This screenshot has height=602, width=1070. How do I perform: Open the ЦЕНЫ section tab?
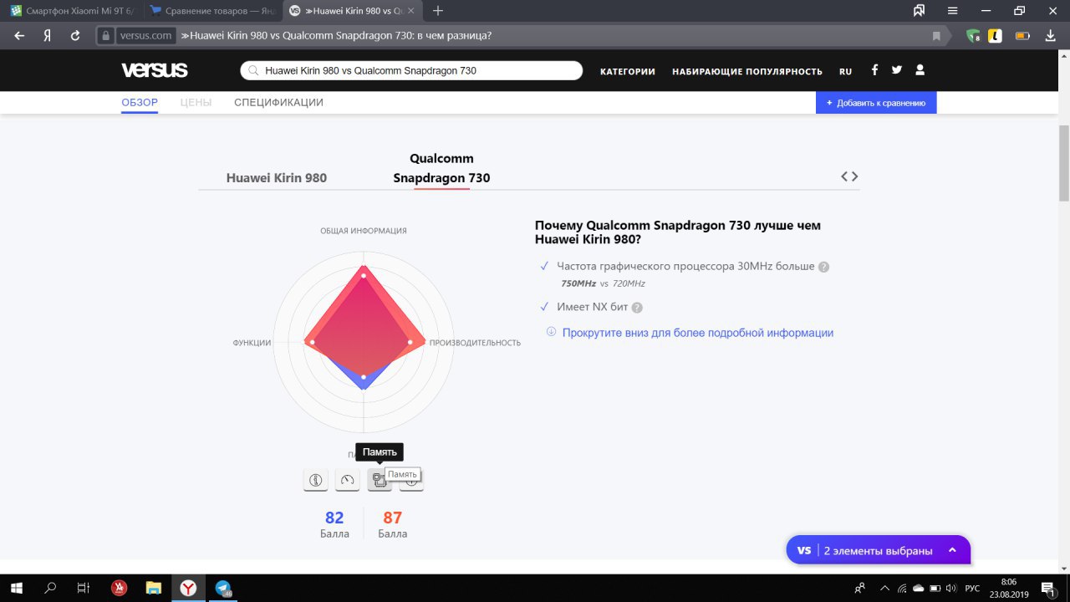[x=196, y=103]
